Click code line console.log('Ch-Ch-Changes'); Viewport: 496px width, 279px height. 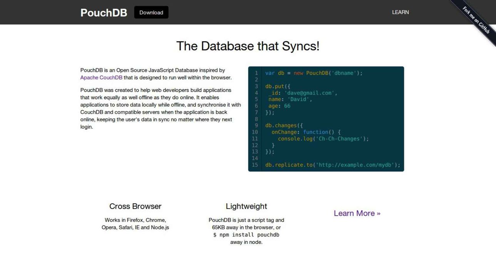click(x=323, y=139)
